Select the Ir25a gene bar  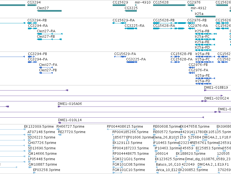coord(205,17)
